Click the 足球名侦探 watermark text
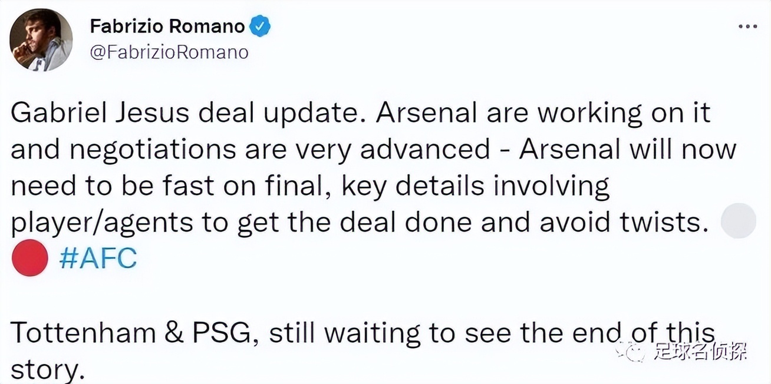 [x=700, y=352]
